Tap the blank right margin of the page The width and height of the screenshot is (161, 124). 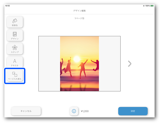[110, 64]
